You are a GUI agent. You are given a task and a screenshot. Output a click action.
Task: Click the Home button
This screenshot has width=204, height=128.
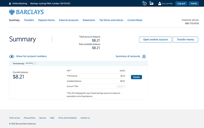point(194,4)
